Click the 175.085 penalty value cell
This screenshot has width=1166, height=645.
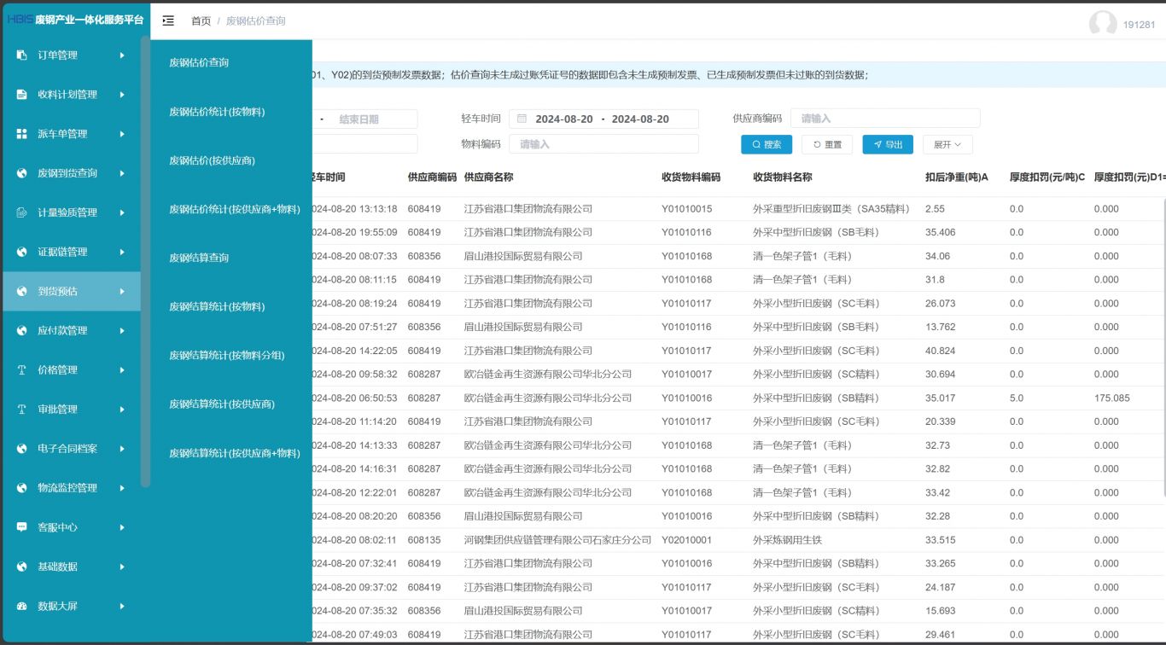pyautogui.click(x=1112, y=398)
